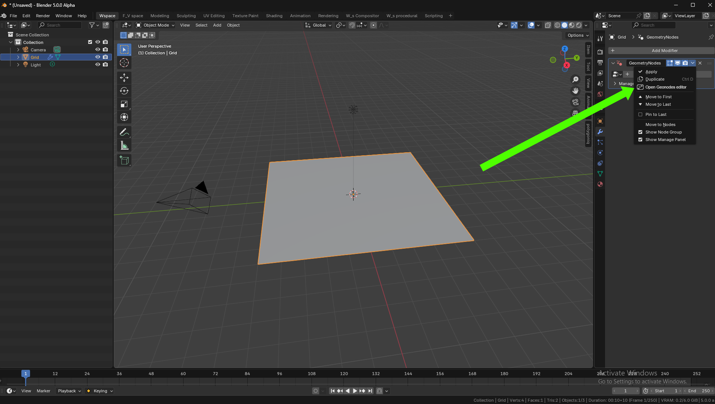The image size is (715, 404).
Task: Jump to the timeline end frame
Action: pyautogui.click(x=370, y=391)
